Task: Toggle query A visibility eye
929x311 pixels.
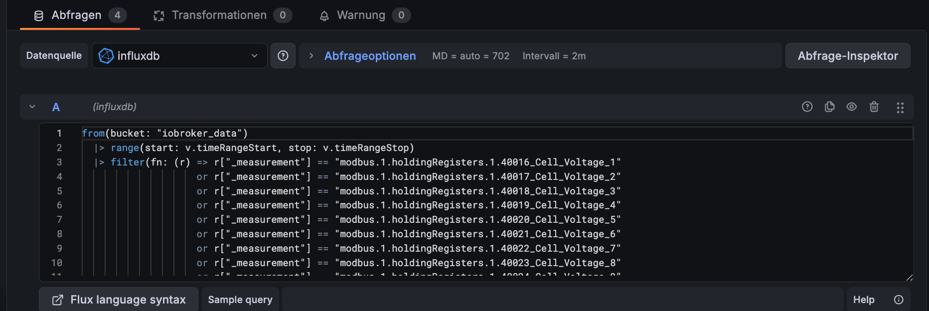Action: (852, 107)
